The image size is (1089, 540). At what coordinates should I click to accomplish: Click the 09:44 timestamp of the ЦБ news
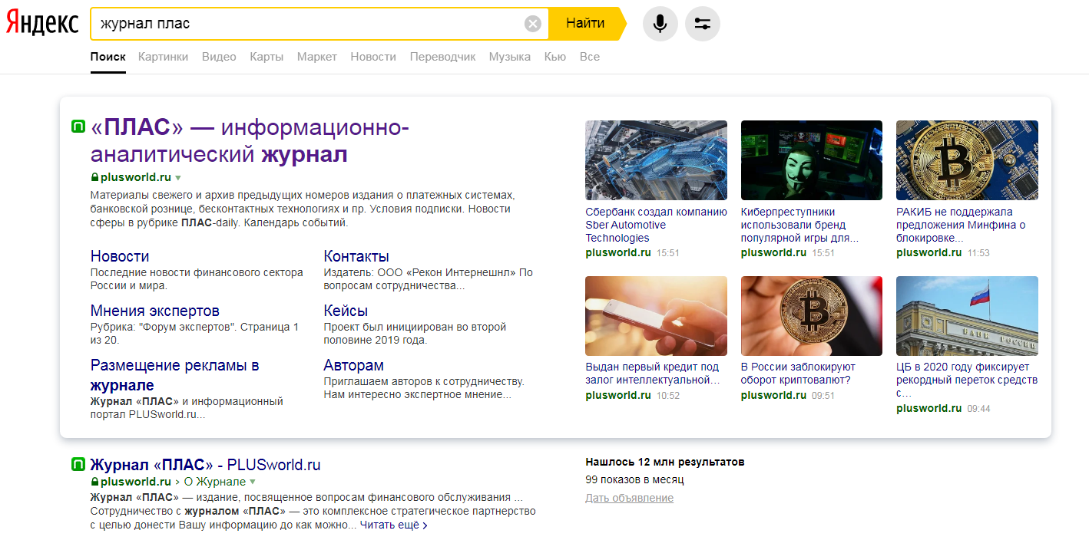978,409
